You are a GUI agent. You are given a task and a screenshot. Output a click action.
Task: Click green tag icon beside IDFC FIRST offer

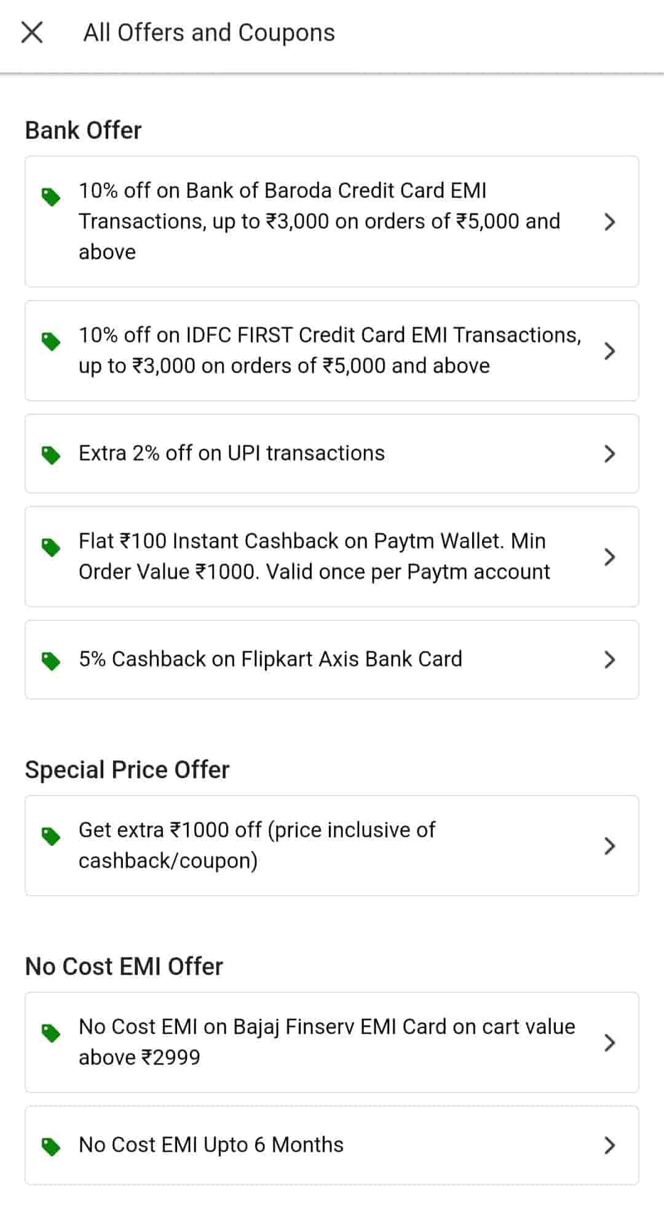(50, 341)
